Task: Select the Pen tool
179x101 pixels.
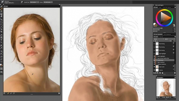Action: point(1,35)
